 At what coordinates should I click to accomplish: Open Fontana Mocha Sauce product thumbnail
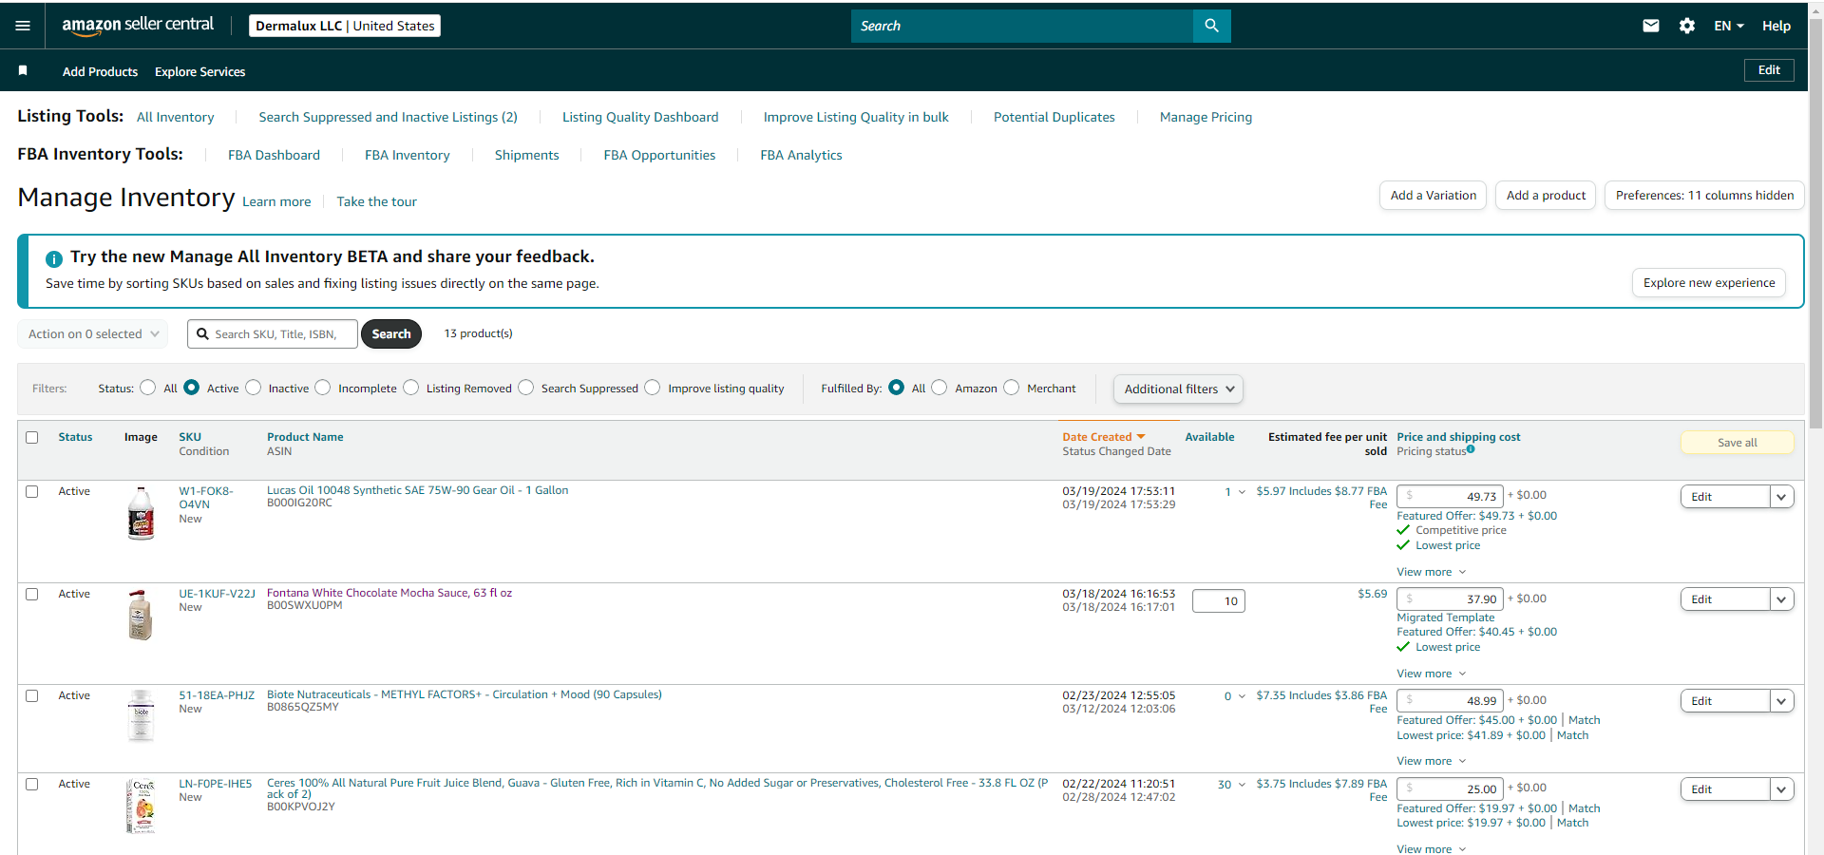[141, 615]
